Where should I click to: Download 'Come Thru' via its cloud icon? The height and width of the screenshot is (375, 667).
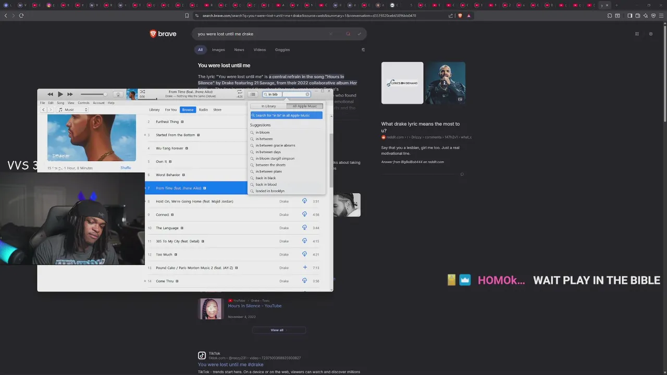pyautogui.click(x=305, y=281)
